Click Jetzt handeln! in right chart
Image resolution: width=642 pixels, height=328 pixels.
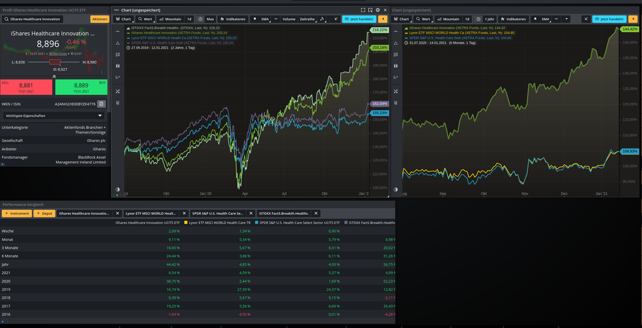point(609,19)
